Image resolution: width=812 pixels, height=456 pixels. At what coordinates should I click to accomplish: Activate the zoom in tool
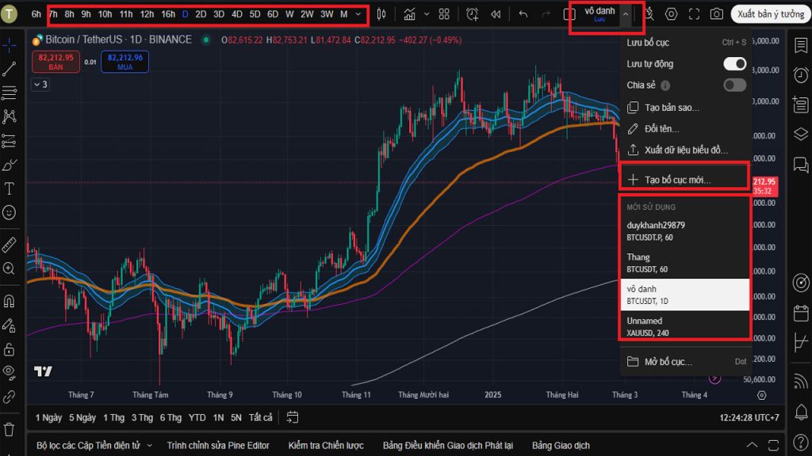(x=10, y=268)
